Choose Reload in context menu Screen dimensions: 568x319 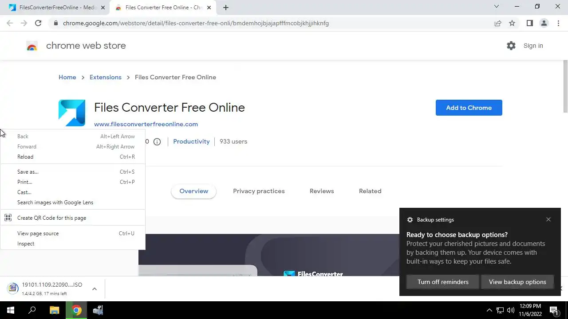coord(73,157)
